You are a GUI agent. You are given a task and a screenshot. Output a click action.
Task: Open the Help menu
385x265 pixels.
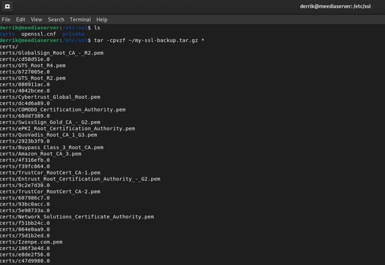coord(101,20)
